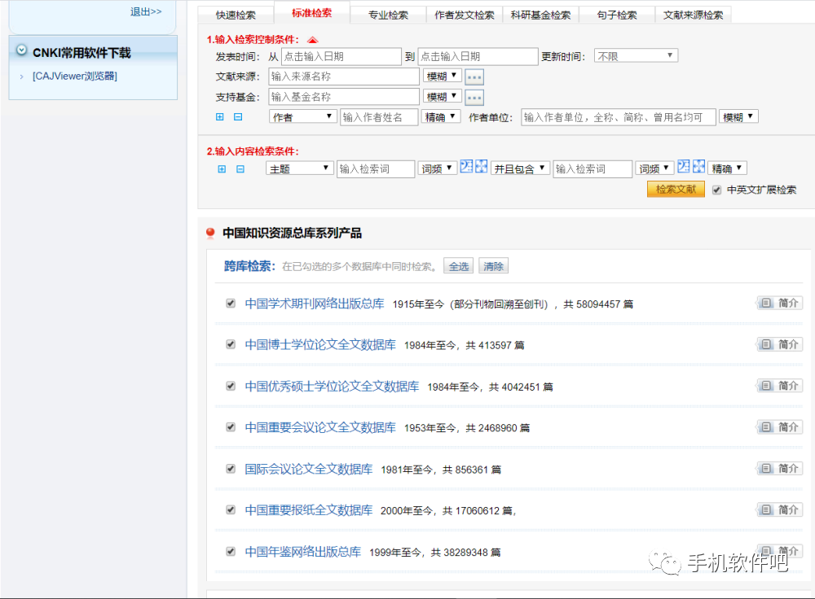This screenshot has width=815, height=599.
Task: Switch to 快速检索 tab
Action: coord(236,15)
